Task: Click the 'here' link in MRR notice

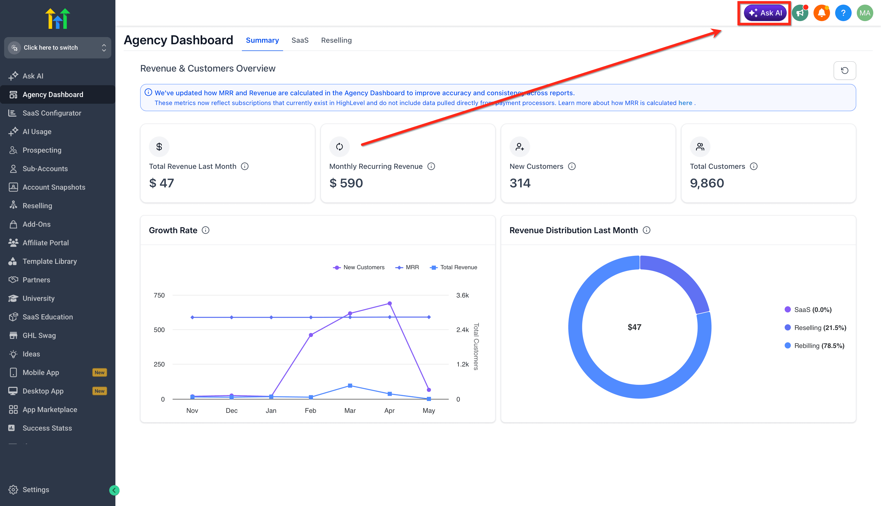Action: click(685, 103)
